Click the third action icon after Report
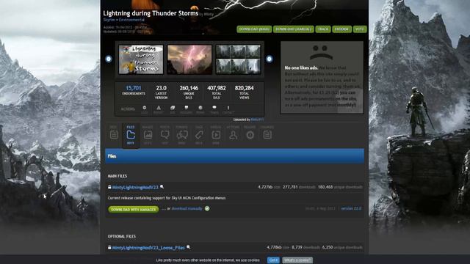Image resolution: width=470 pixels, height=264 pixels. click(173, 108)
